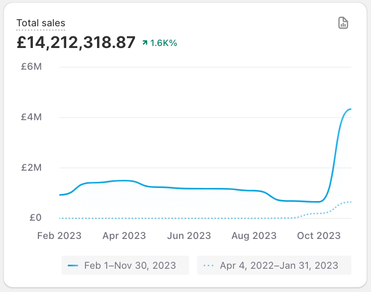The image size is (371, 292).
Task: Toggle the Apr 4, 2022–Jan 31, 2023 legend series
Action: click(274, 265)
